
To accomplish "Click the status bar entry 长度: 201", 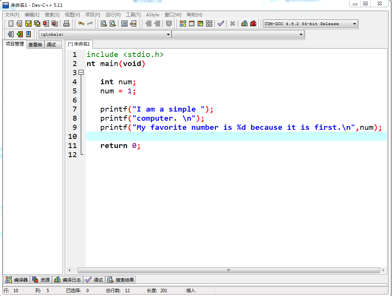I will click(x=157, y=291).
